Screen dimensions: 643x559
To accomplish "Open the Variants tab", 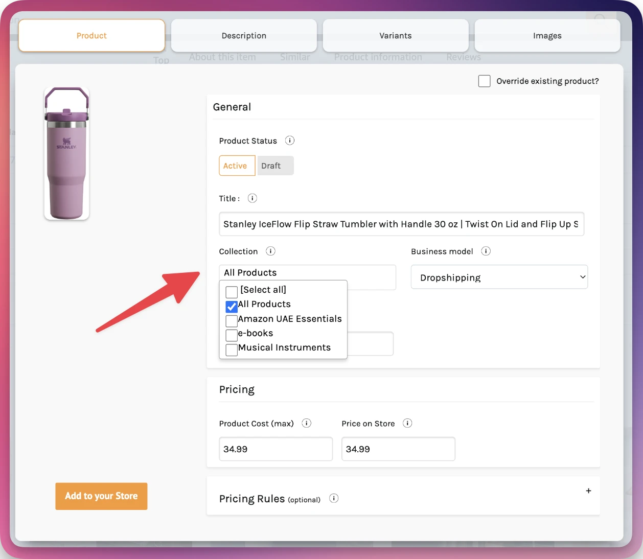I will click(x=396, y=36).
